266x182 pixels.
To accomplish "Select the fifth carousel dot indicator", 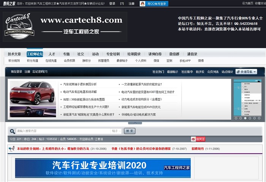I will (x=255, y=118).
